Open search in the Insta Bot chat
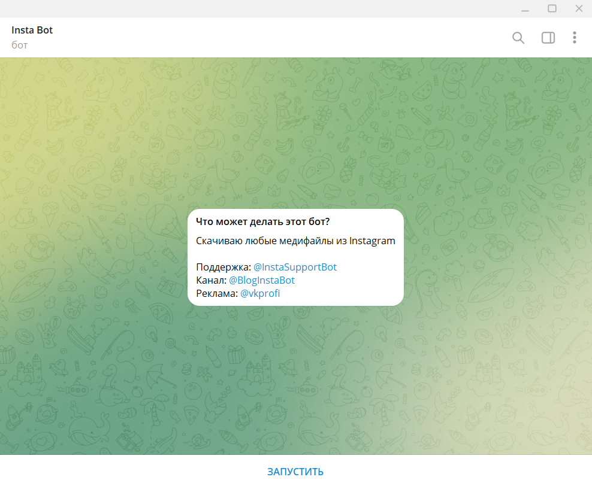 (x=518, y=38)
